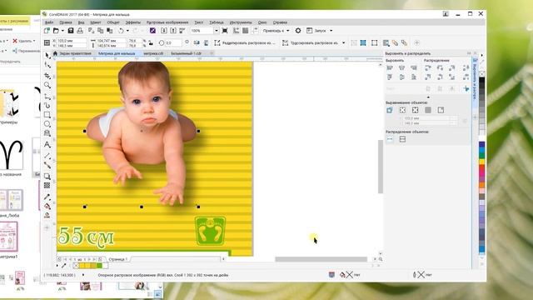Select the Freehand curve tool
Image resolution: width=533 pixels, height=300 pixels.
[x=47, y=97]
